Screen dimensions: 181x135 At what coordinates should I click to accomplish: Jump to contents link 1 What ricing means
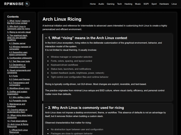18,22
